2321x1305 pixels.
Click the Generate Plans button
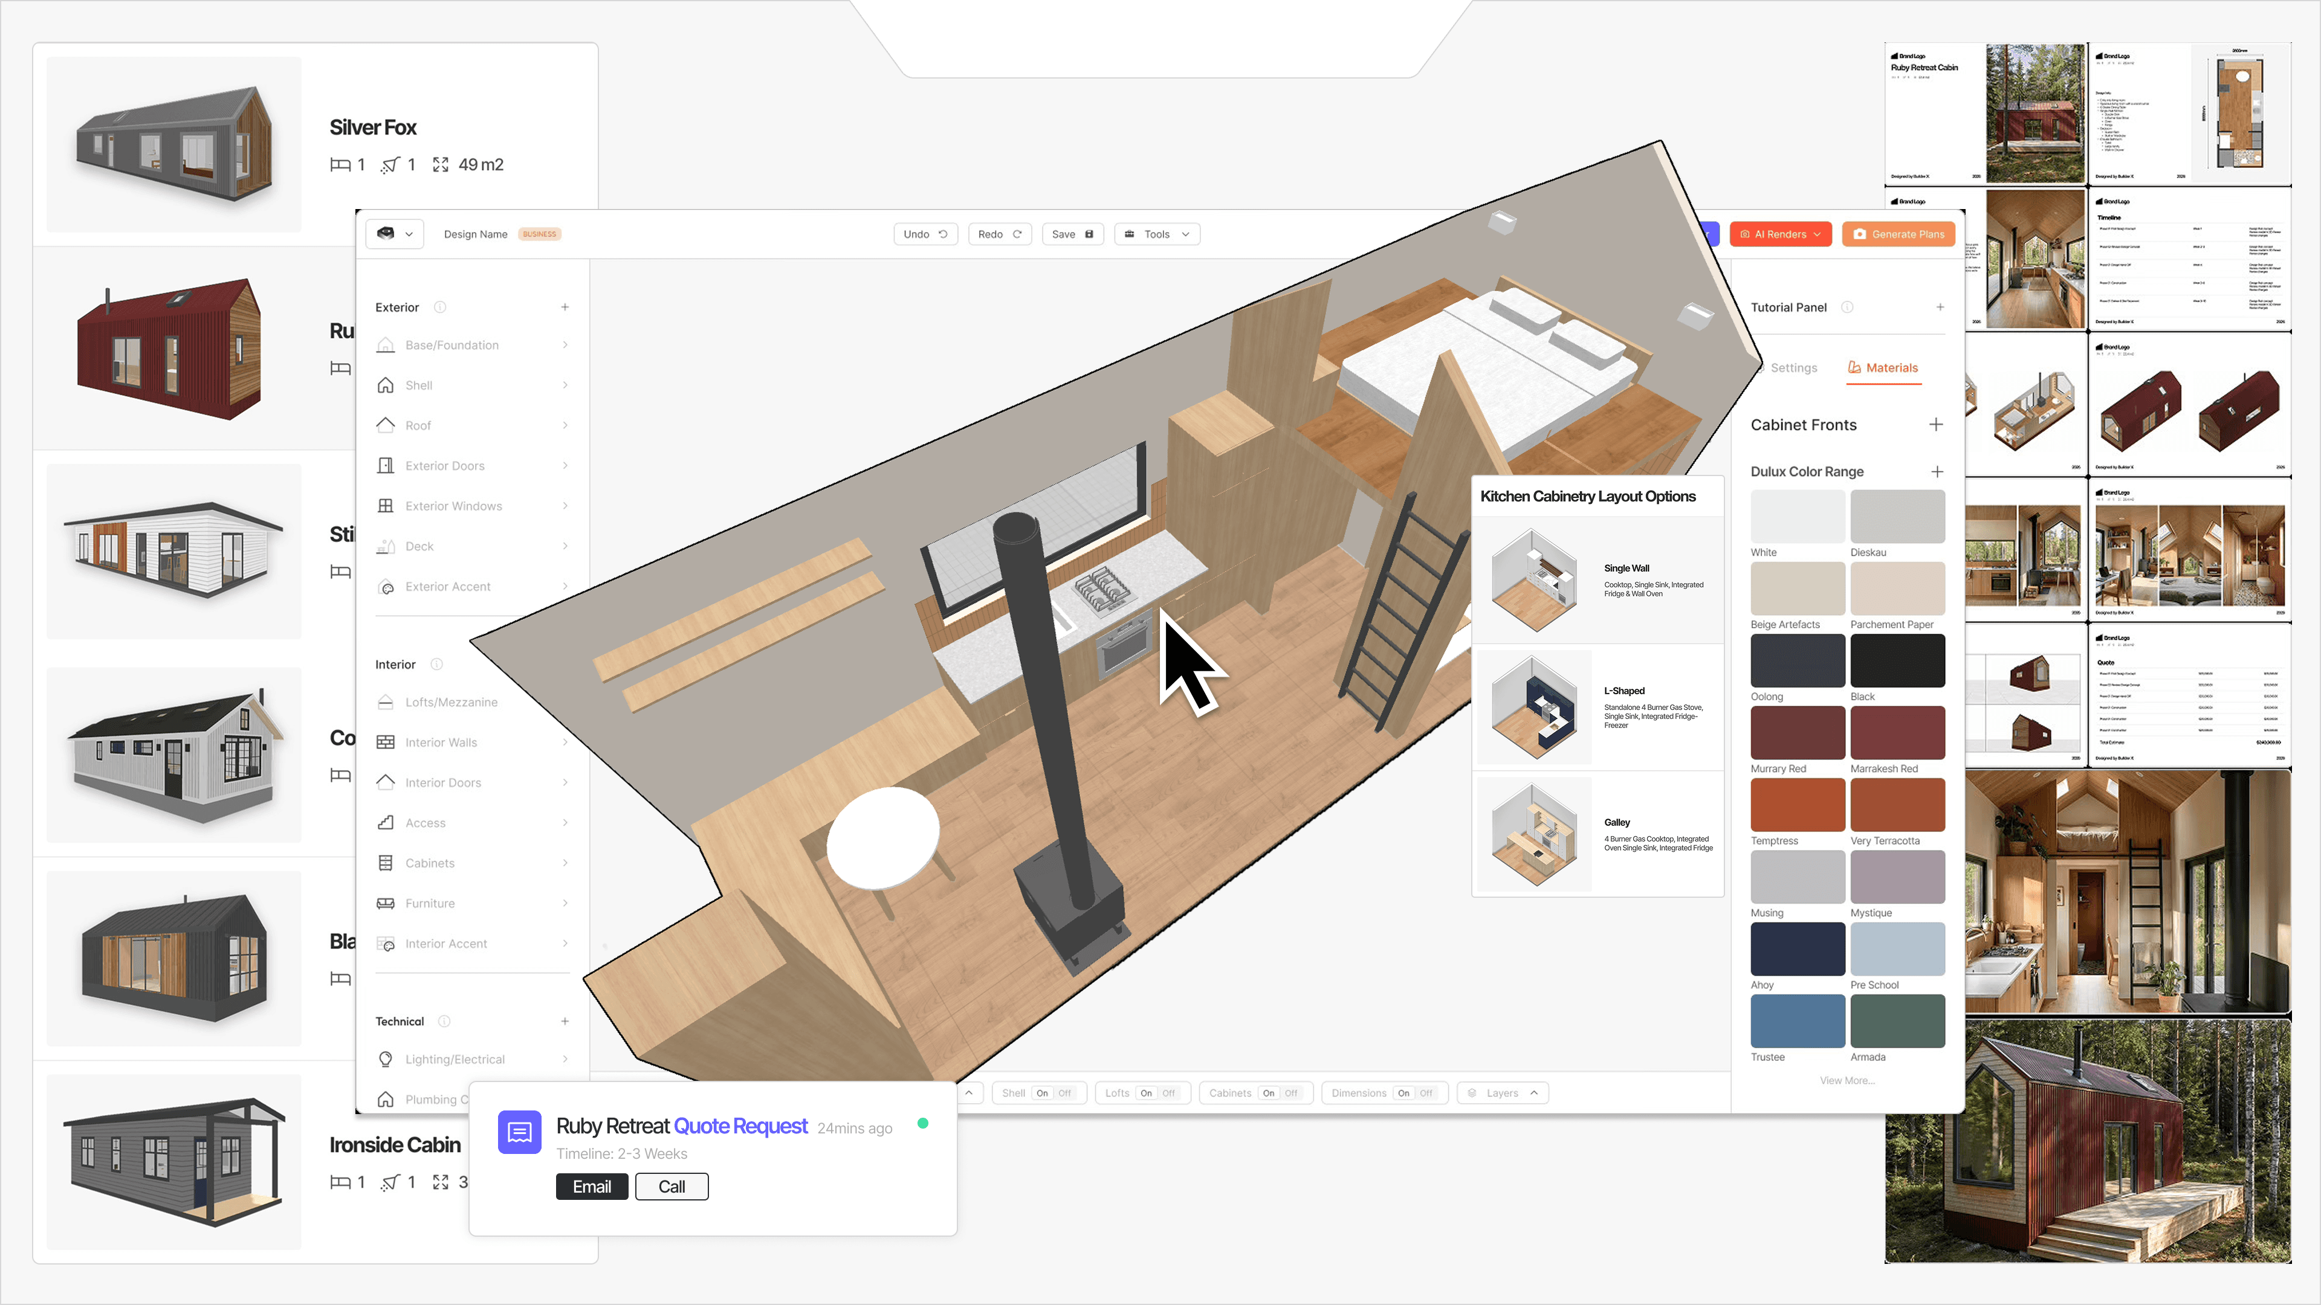click(x=1899, y=233)
